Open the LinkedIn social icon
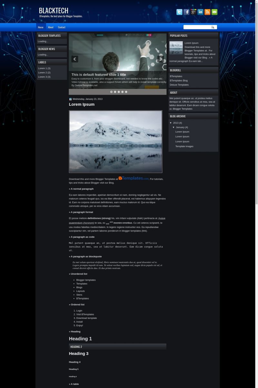 pos(200,12)
